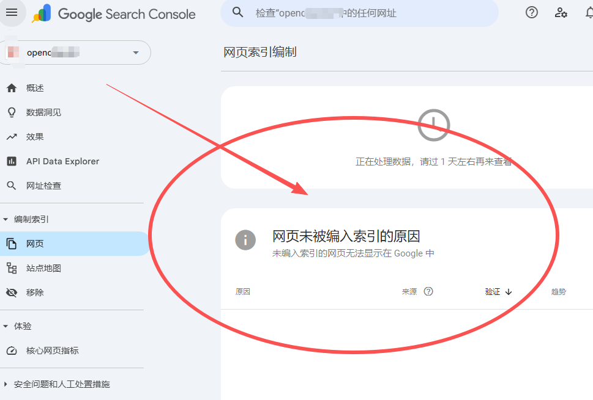Sort by the 验证 column

493,292
